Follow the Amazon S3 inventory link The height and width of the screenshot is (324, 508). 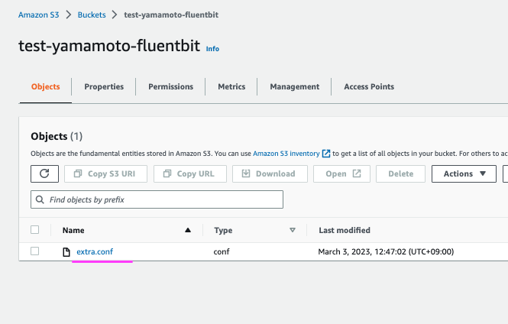(286, 154)
